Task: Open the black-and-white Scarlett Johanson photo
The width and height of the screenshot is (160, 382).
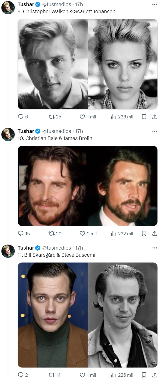Action: pyautogui.click(x=123, y=64)
